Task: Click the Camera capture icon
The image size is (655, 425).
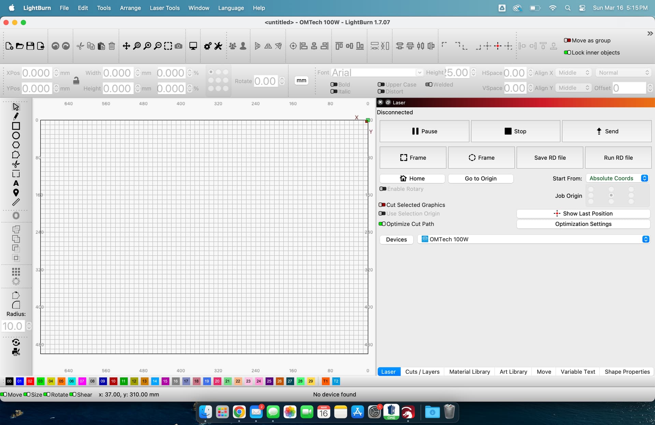Action: point(178,46)
